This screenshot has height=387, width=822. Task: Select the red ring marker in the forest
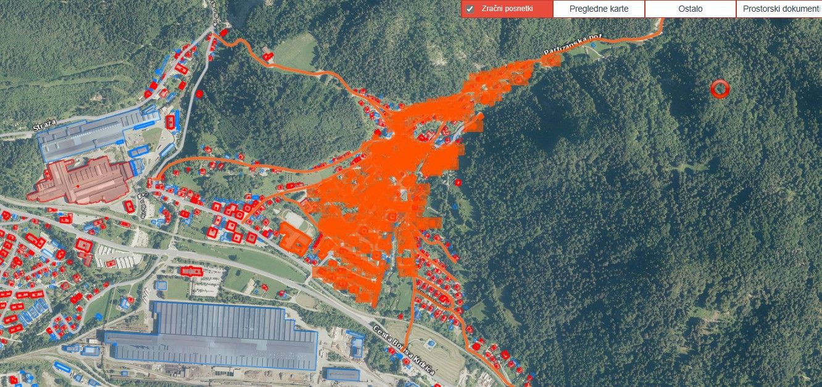(x=720, y=89)
